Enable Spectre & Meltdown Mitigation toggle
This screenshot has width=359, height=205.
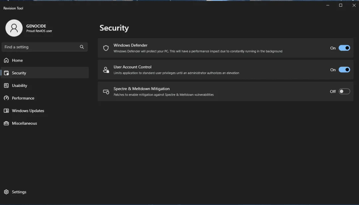pyautogui.click(x=344, y=92)
